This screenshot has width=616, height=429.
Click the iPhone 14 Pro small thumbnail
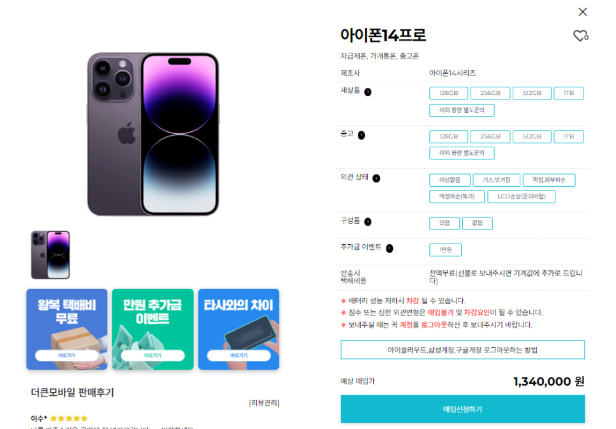click(x=50, y=255)
